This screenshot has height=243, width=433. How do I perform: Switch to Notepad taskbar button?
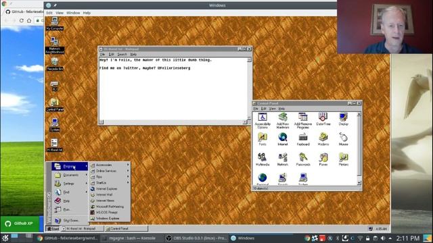click(83, 229)
